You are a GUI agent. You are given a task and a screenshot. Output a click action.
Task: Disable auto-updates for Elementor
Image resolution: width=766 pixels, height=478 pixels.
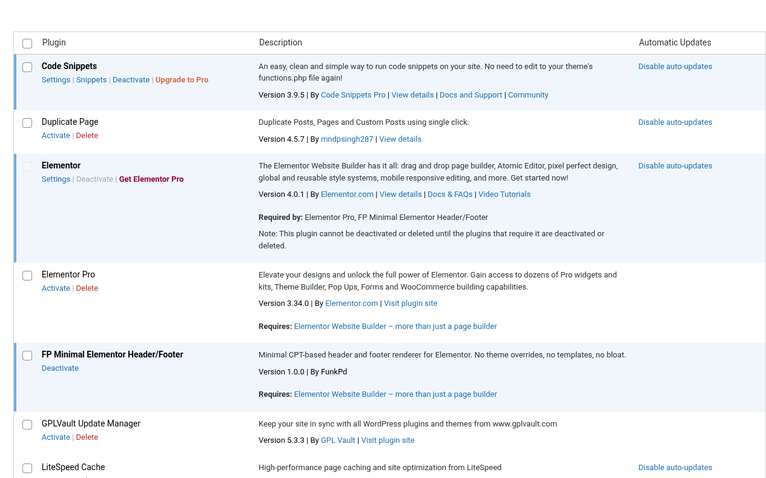coord(675,165)
